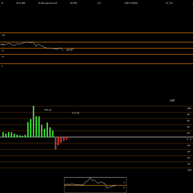Image resolution: width=193 pixels, height=193 pixels.
Task: Open the mini overview chart thumbnail
Action: [x=95, y=185]
